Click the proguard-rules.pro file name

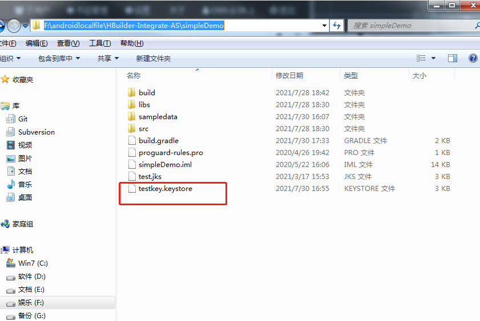(x=171, y=153)
